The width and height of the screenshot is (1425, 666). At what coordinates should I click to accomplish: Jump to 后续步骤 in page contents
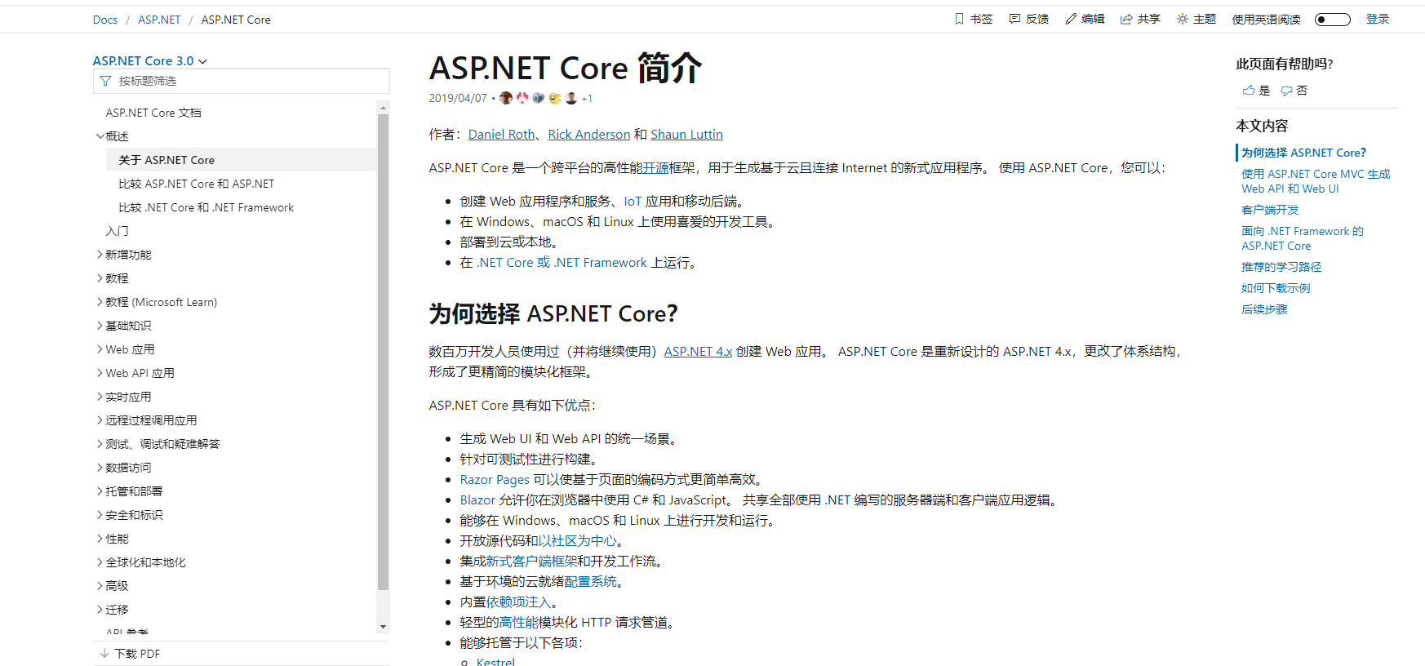(1264, 309)
